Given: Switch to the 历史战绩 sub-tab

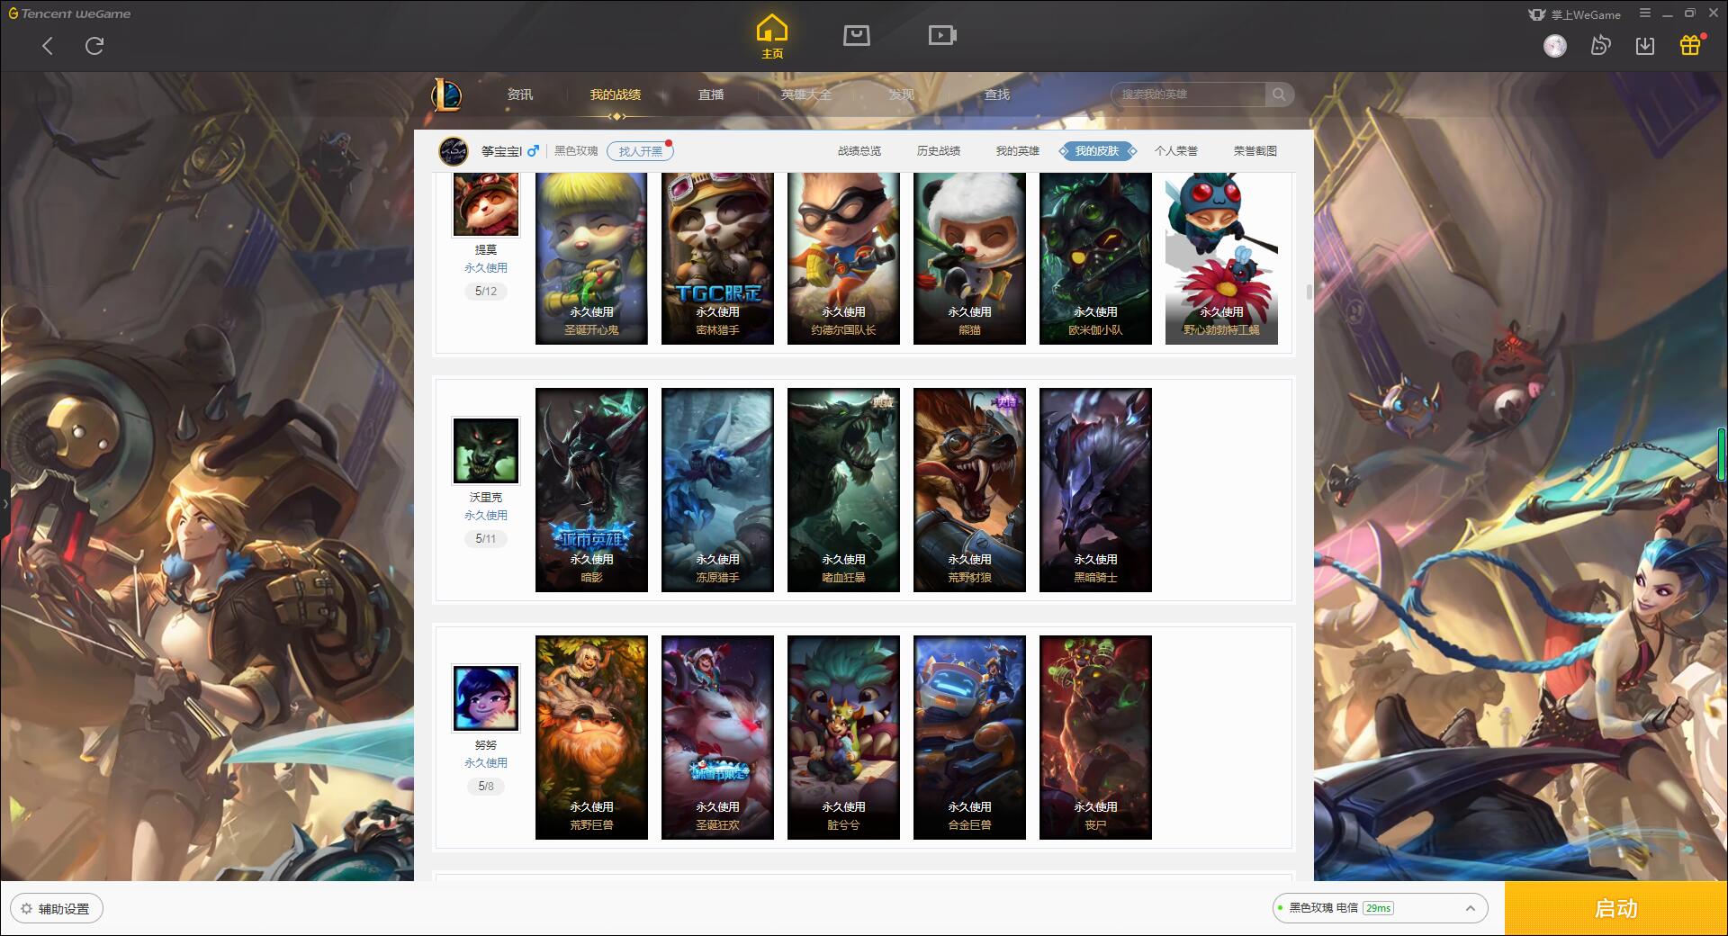Looking at the screenshot, I should pyautogui.click(x=939, y=151).
